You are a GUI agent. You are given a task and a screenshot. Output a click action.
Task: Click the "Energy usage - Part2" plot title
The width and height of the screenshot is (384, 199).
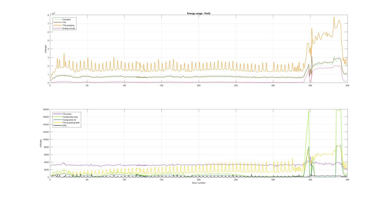(x=198, y=13)
